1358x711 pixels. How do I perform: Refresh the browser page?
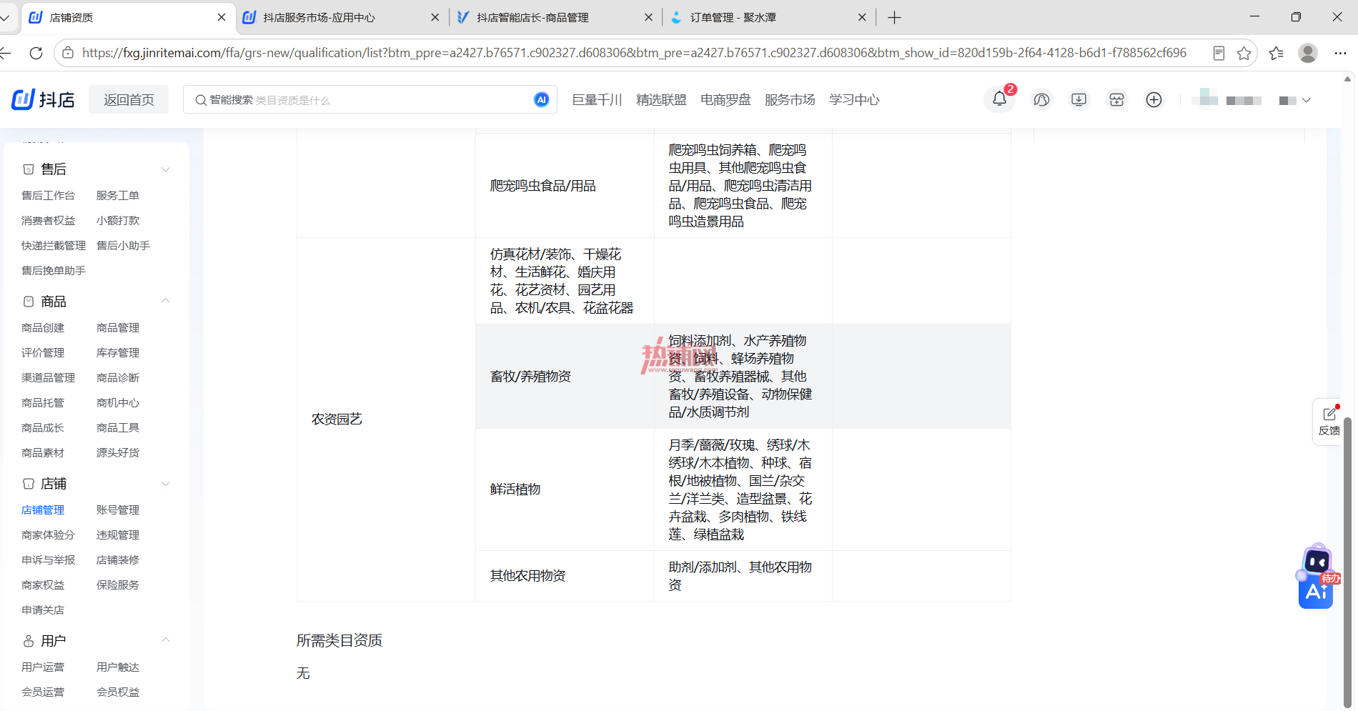36,53
